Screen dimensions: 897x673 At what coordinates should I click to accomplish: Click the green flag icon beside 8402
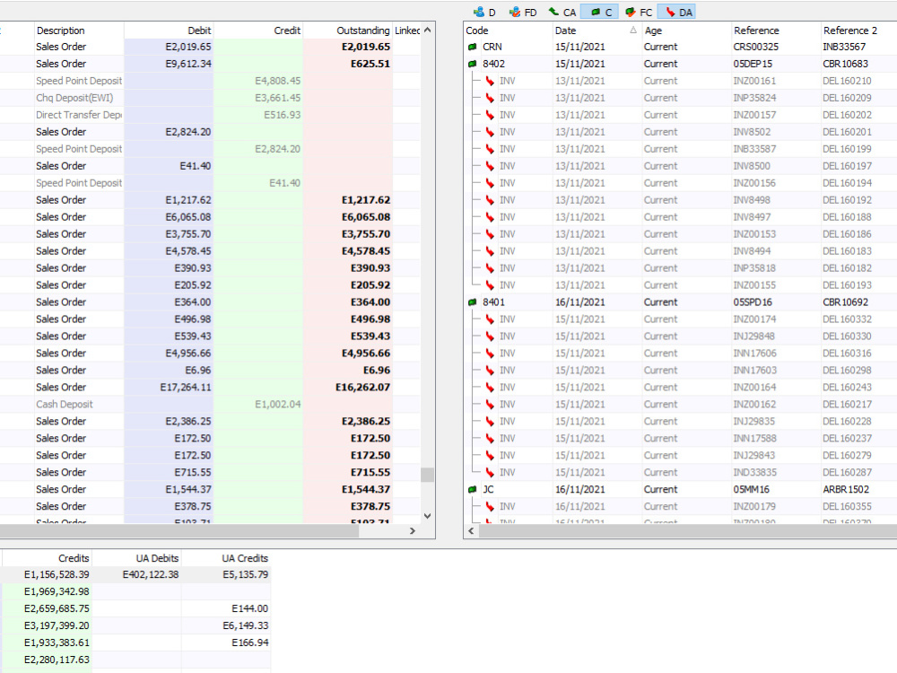[x=472, y=64]
